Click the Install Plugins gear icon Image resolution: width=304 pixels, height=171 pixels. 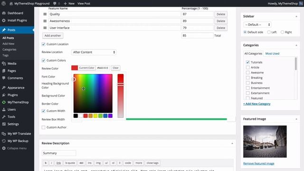click(4, 20)
